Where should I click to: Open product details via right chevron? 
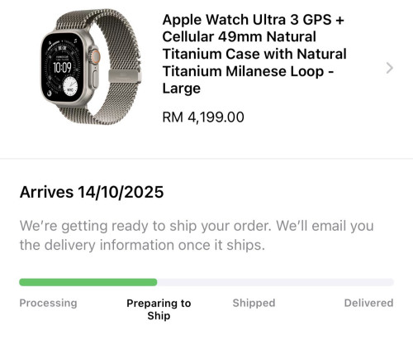tap(389, 68)
